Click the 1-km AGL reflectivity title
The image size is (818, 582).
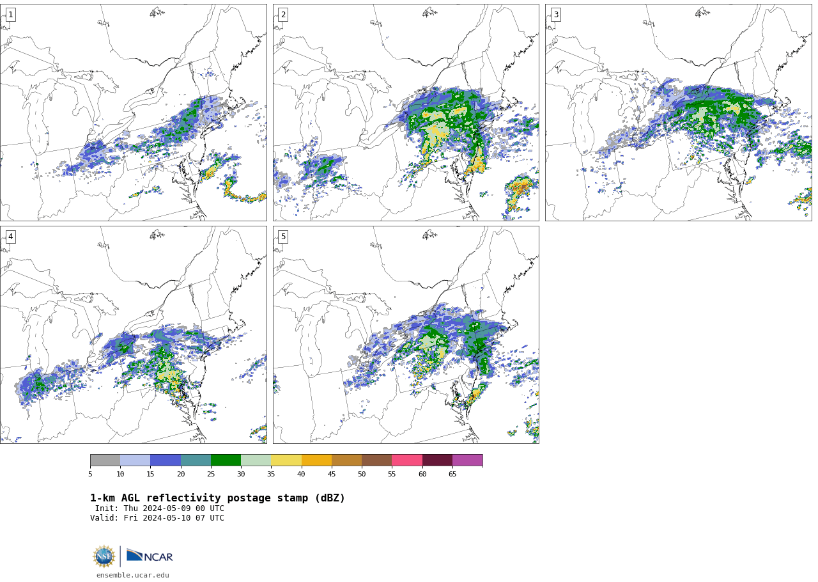tap(217, 498)
